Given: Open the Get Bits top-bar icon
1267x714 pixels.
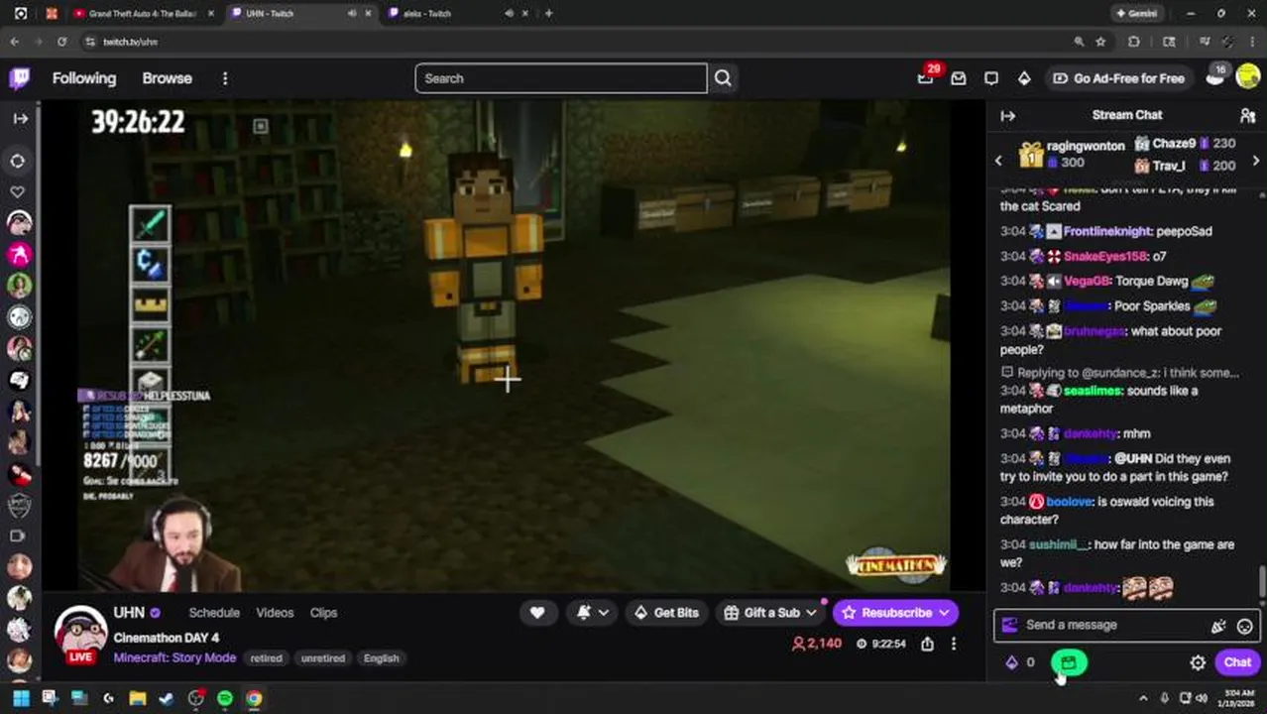Looking at the screenshot, I should pos(1024,78).
